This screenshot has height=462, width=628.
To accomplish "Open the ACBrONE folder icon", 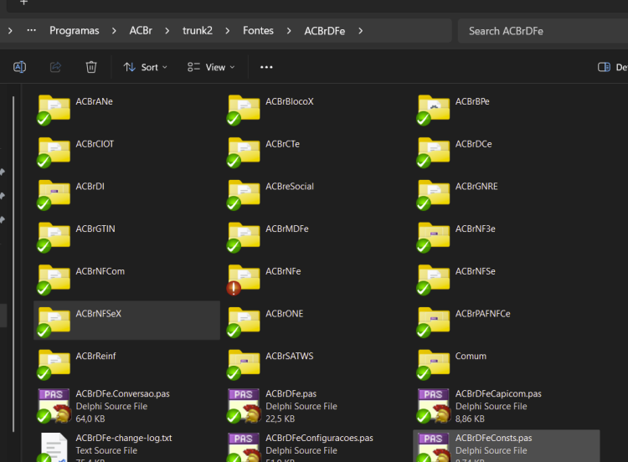I will [243, 321].
